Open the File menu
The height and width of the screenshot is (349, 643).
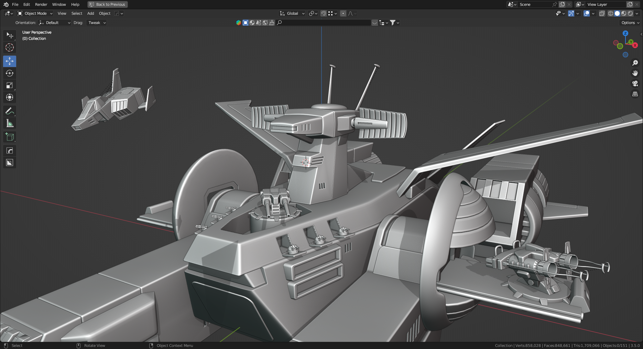point(15,4)
